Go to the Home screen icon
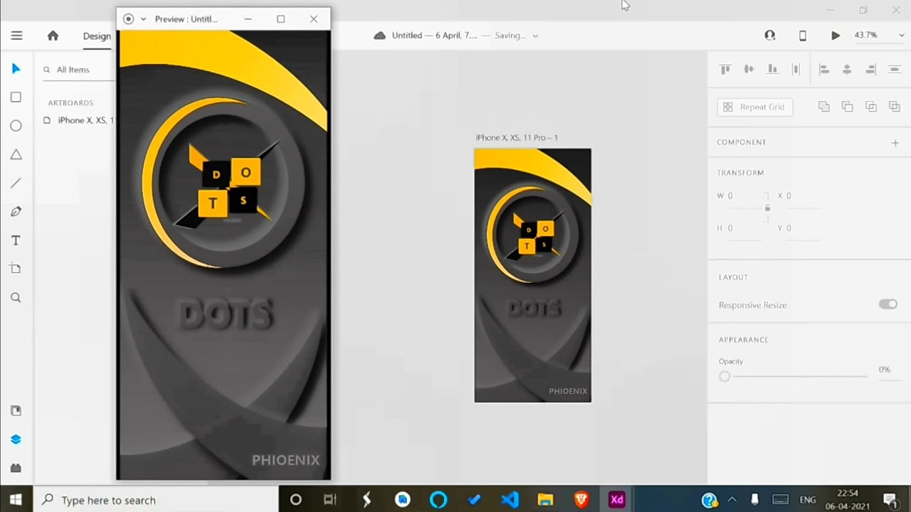This screenshot has width=911, height=512. 53,36
